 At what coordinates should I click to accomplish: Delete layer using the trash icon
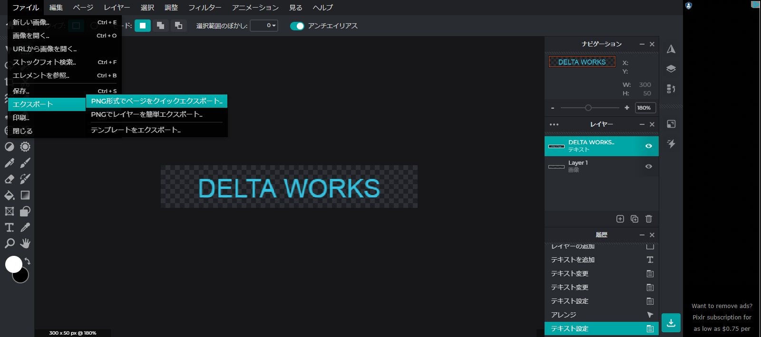tap(648, 219)
